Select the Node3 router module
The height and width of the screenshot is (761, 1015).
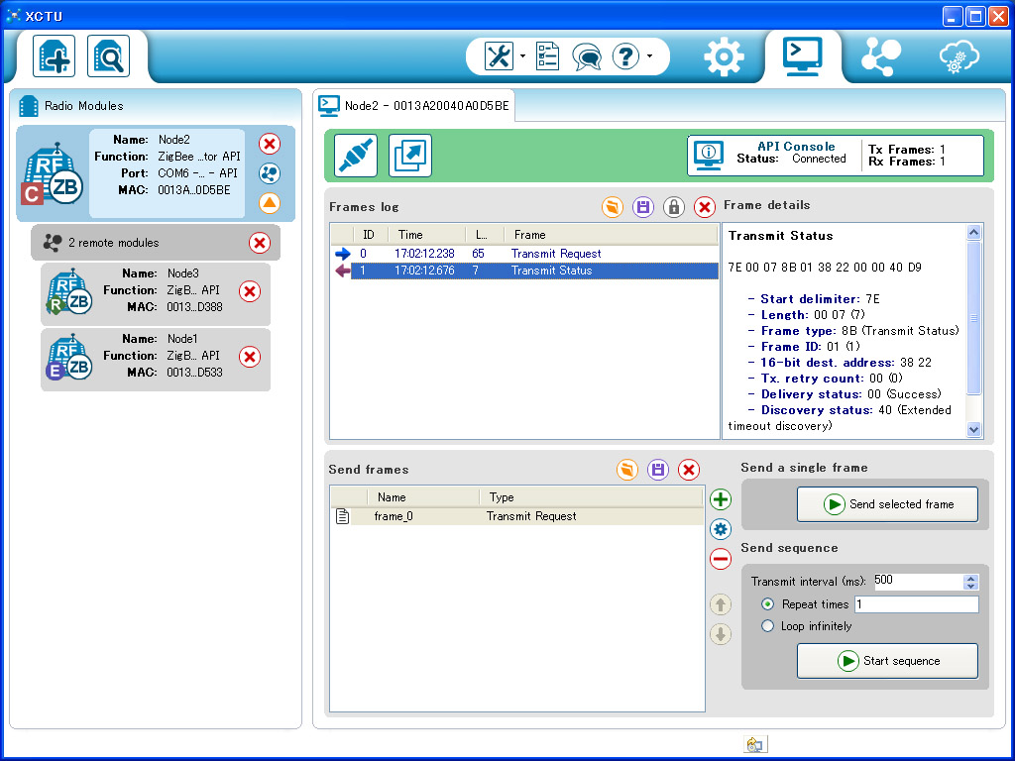click(x=156, y=293)
